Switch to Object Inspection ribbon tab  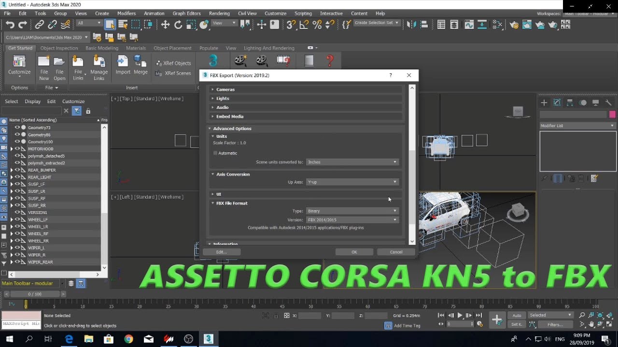tap(59, 48)
